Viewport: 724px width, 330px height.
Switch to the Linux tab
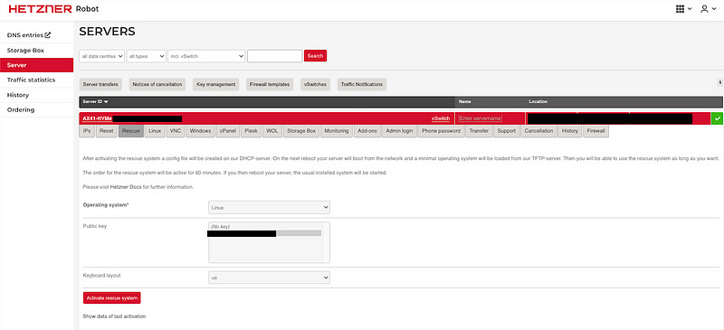point(155,131)
